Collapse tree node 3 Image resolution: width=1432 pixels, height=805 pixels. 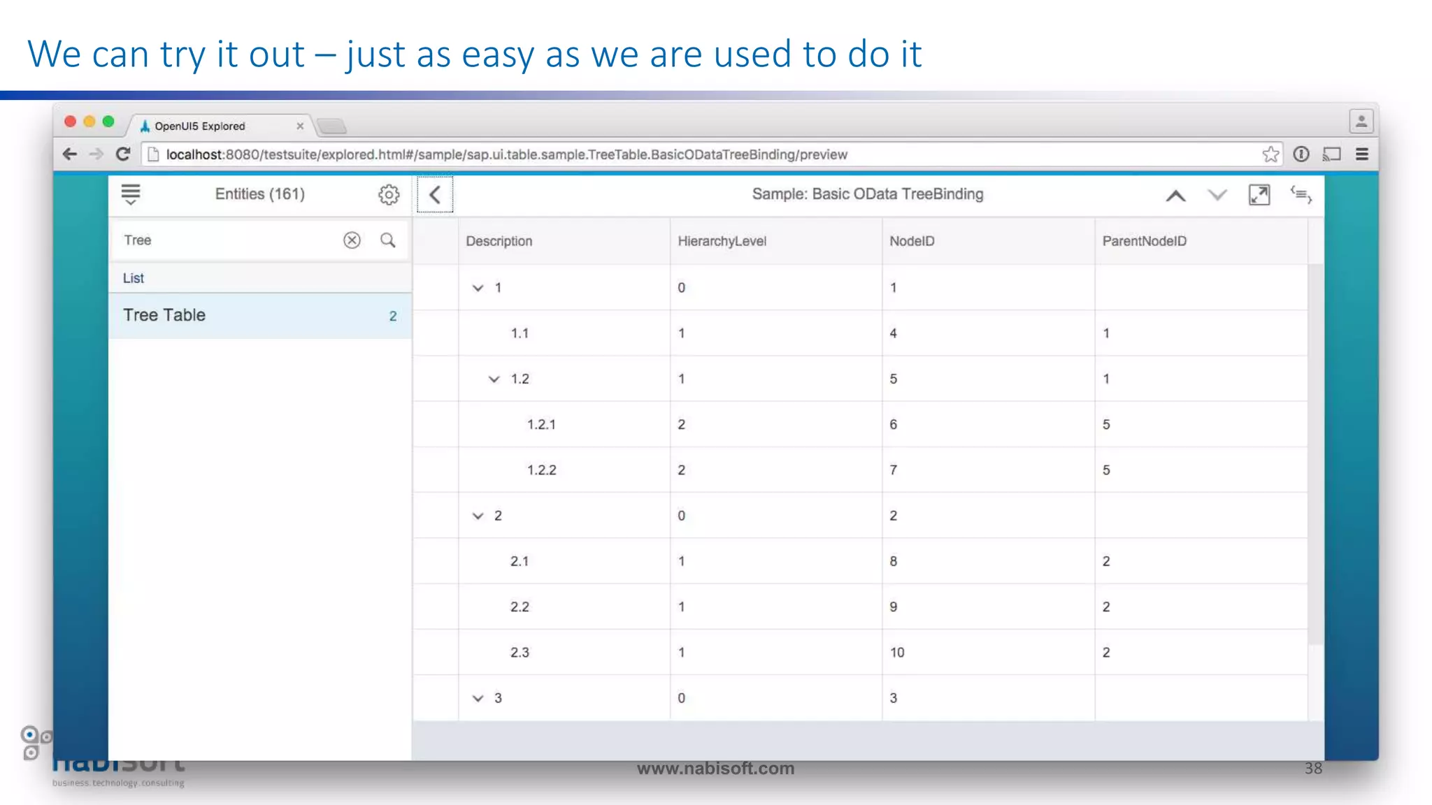pyautogui.click(x=478, y=698)
